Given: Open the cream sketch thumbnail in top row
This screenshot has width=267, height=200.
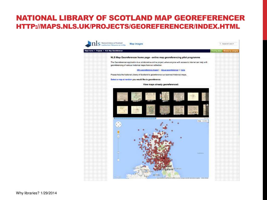Looking at the screenshot, I should (193, 97).
